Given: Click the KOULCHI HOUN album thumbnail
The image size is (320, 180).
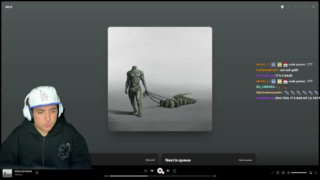Looking at the screenshot, I should [x=7, y=173].
